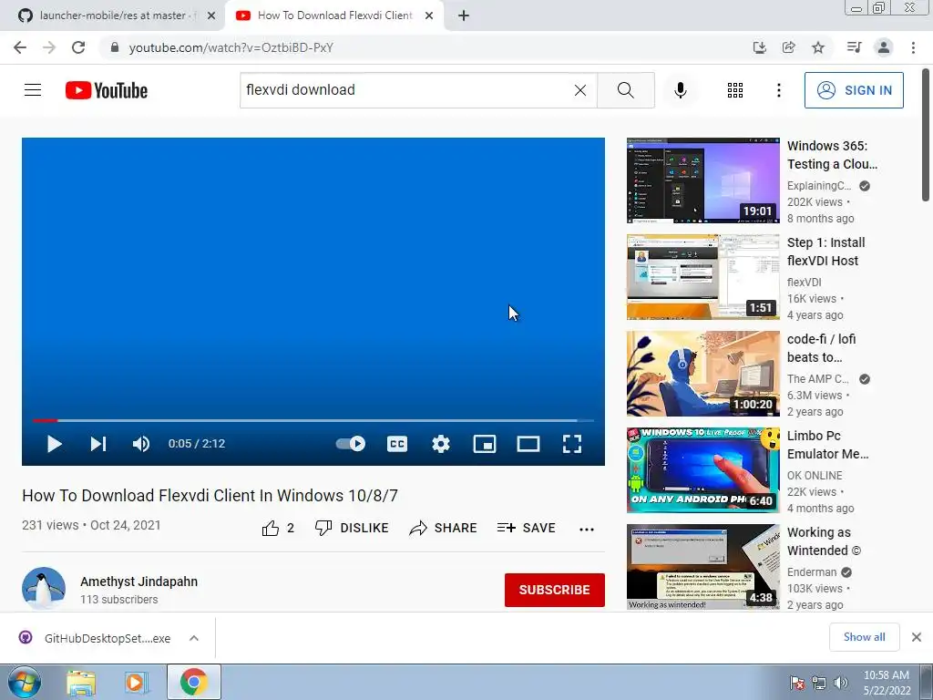Viewport: 933px width, 700px height.
Task: Switch to theater mode
Action: tap(528, 444)
